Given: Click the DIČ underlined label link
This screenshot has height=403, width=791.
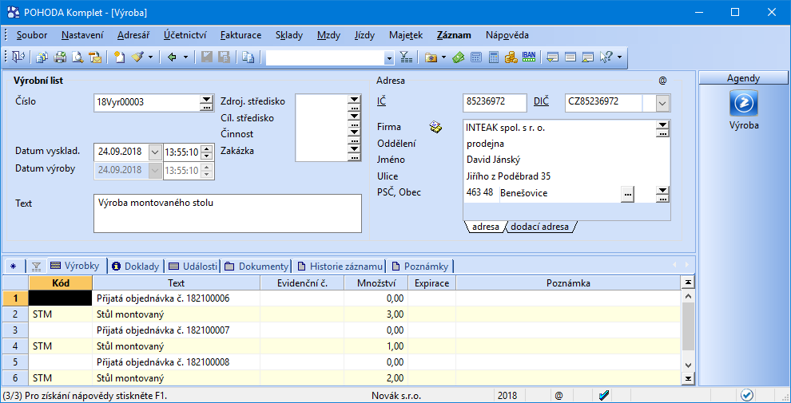Looking at the screenshot, I should 541,101.
